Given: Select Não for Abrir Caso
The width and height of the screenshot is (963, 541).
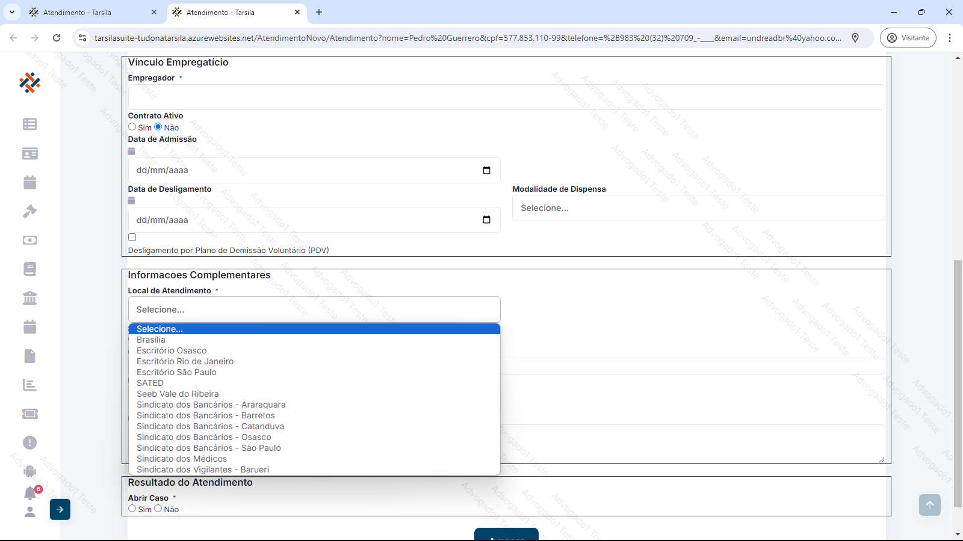Looking at the screenshot, I should coord(158,509).
